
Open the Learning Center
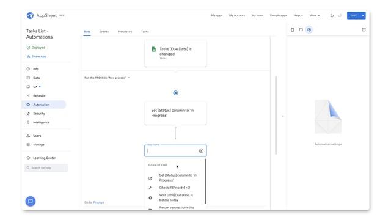pyautogui.click(x=44, y=158)
